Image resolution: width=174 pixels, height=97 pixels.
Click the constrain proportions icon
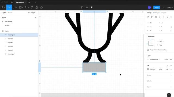171,27
